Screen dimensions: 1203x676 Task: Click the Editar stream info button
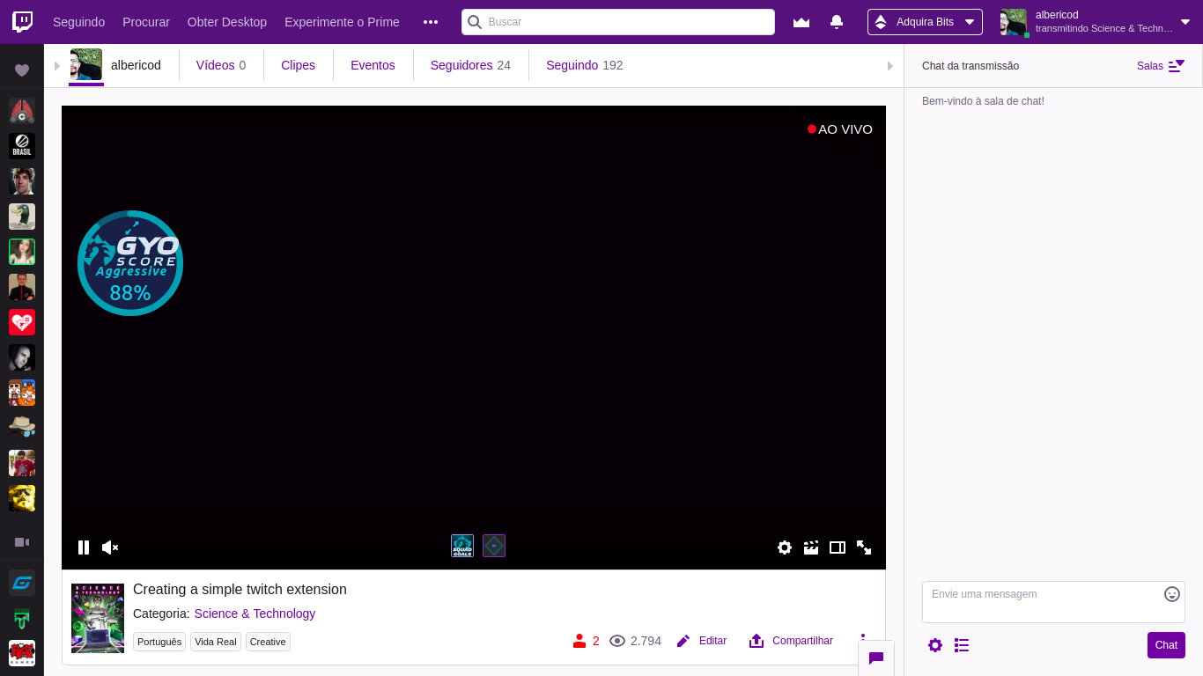click(702, 641)
